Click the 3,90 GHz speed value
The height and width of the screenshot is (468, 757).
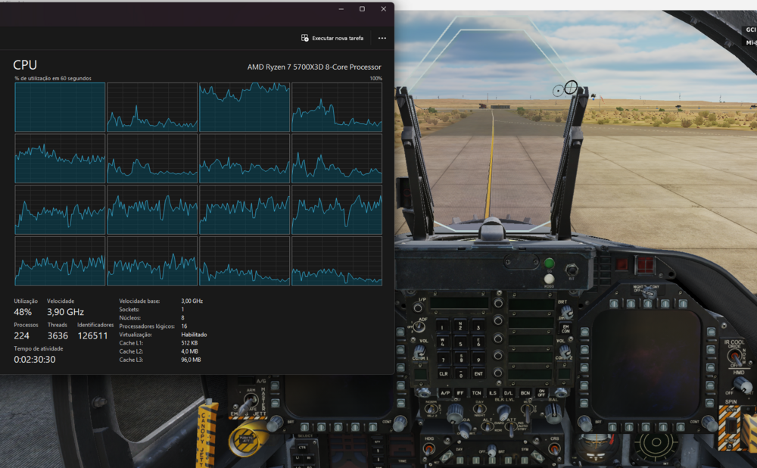[x=66, y=312]
